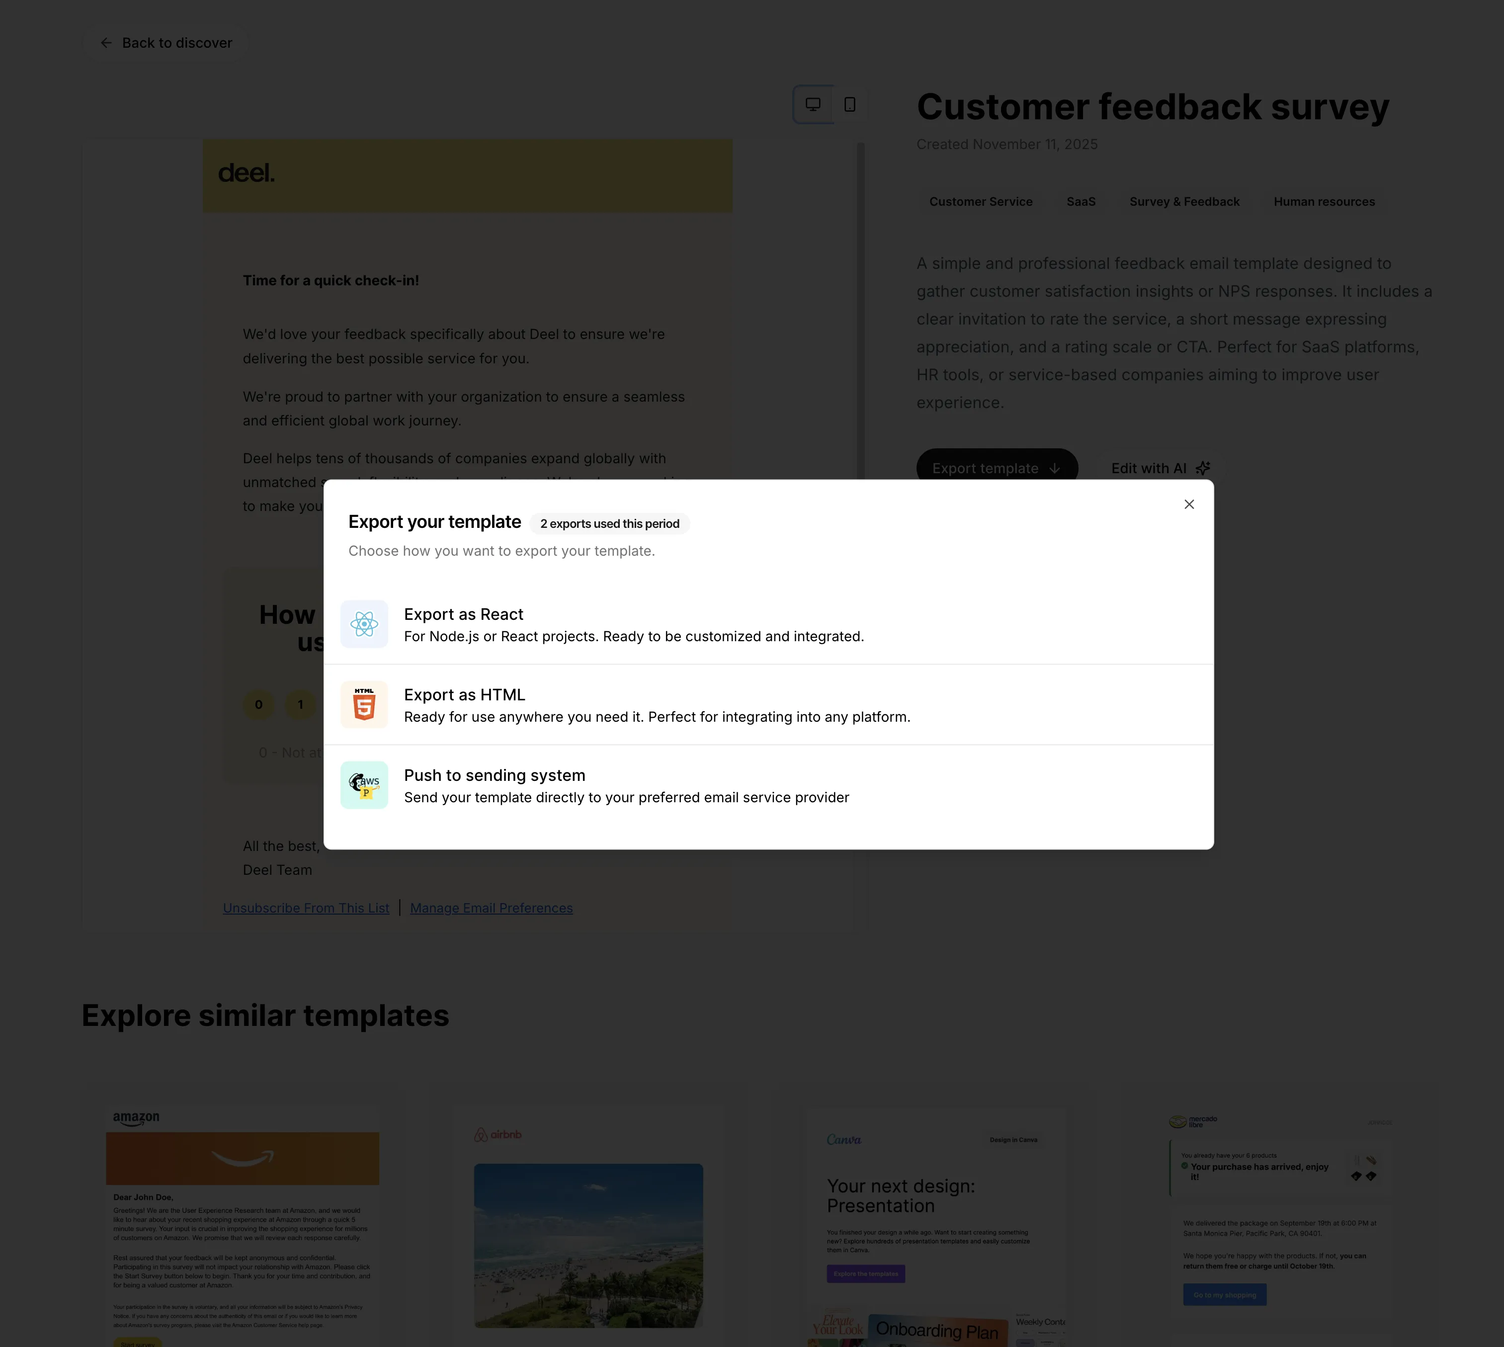Click Explore similar templates heading

(x=265, y=1015)
